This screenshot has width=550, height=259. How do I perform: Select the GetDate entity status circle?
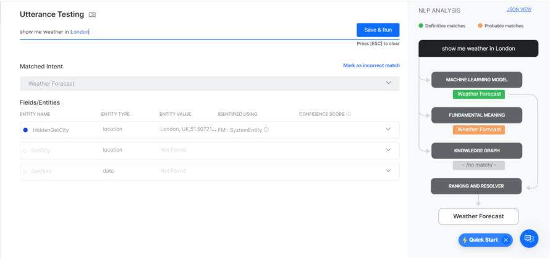[x=25, y=171]
